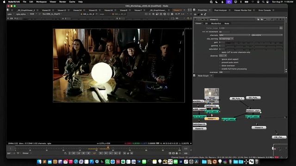Click the current frame number field
The height and width of the screenshot is (166, 296).
tap(94, 153)
